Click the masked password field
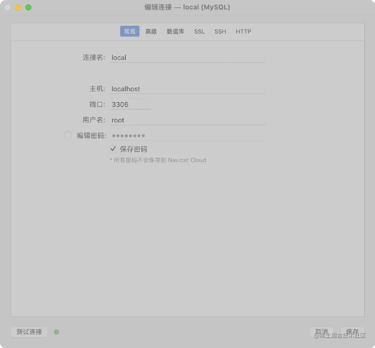 pyautogui.click(x=187, y=136)
